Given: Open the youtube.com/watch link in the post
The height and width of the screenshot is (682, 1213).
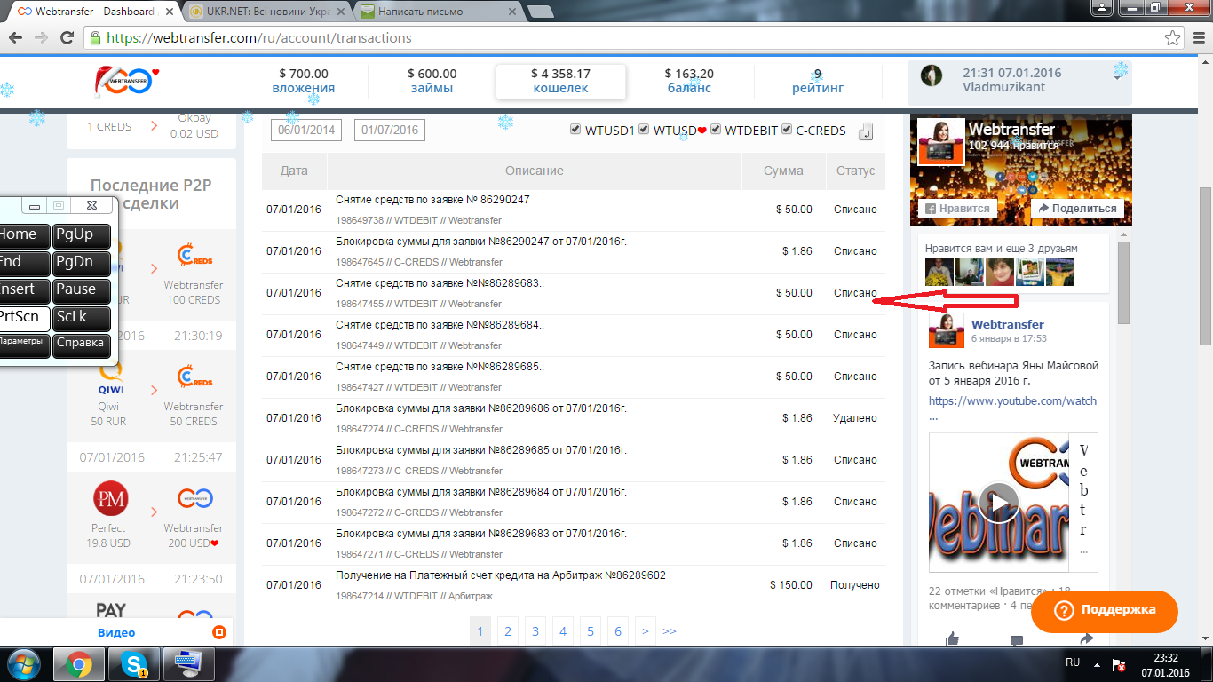Looking at the screenshot, I should click(1012, 400).
